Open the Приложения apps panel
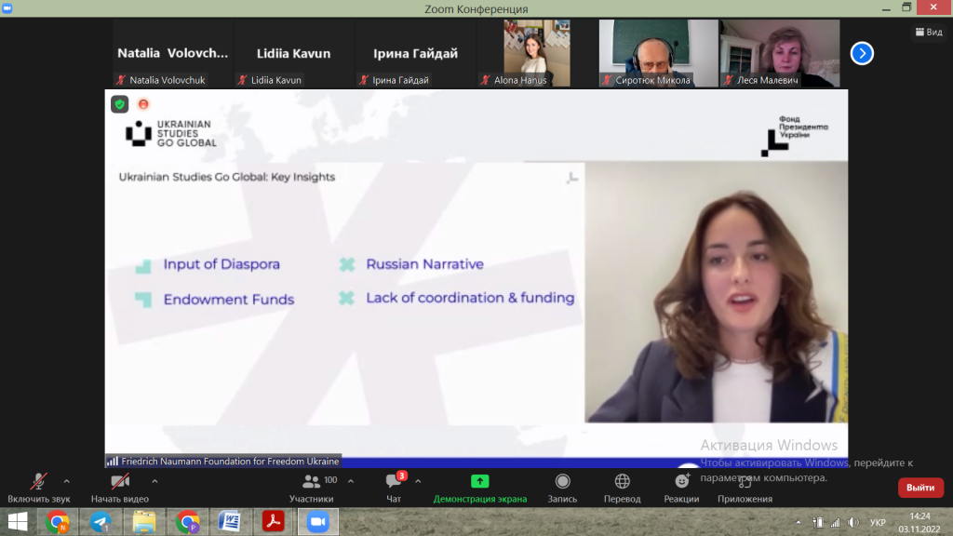953x536 pixels. [745, 488]
